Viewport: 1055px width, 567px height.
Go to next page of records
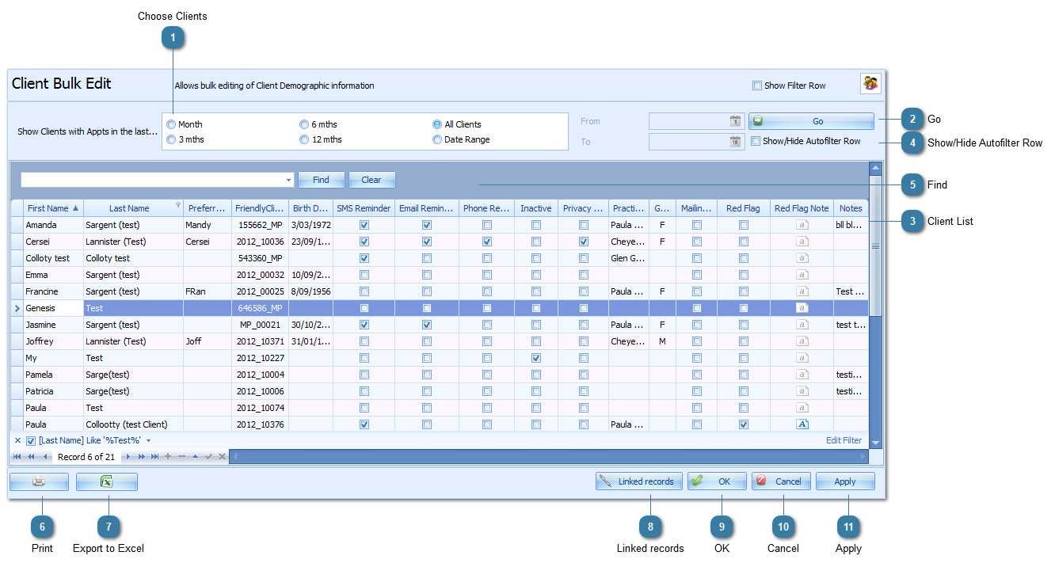pos(142,457)
